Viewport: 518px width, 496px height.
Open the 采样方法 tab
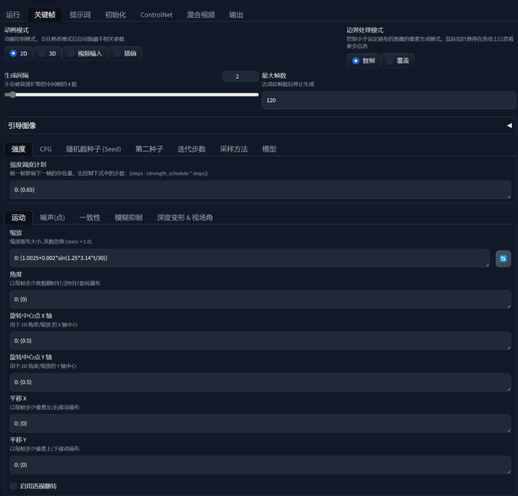point(234,149)
